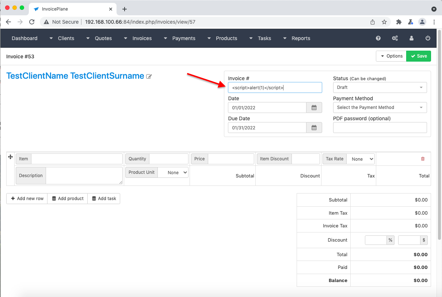
Task: Open the Payment Method dropdown
Action: coord(380,108)
